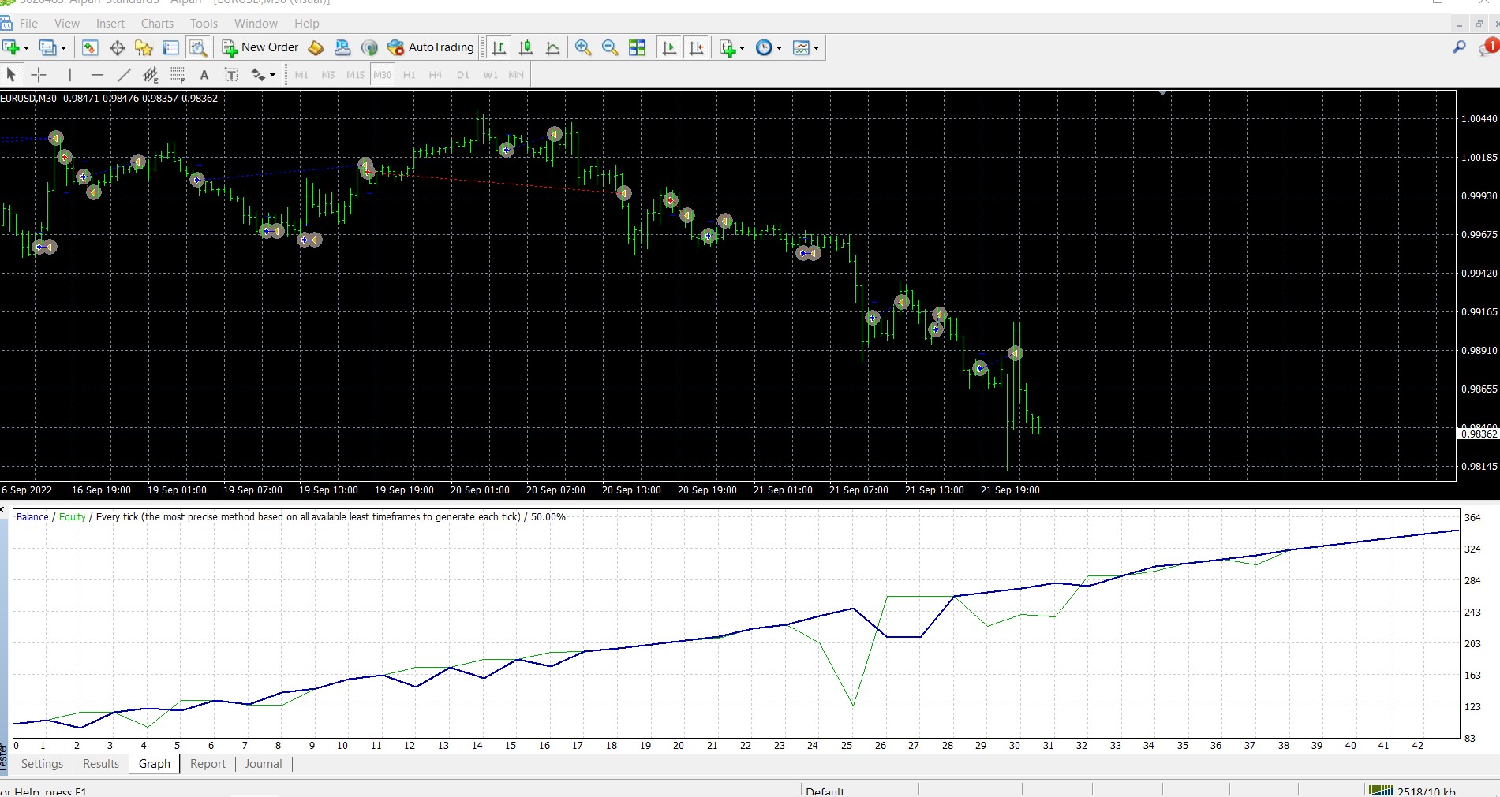Switch chart to Candlesticks mode
Image resolution: width=1500 pixels, height=797 pixels.
click(x=526, y=48)
